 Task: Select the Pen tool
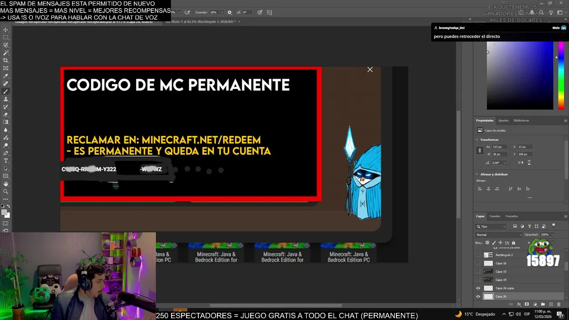[x=5, y=153]
